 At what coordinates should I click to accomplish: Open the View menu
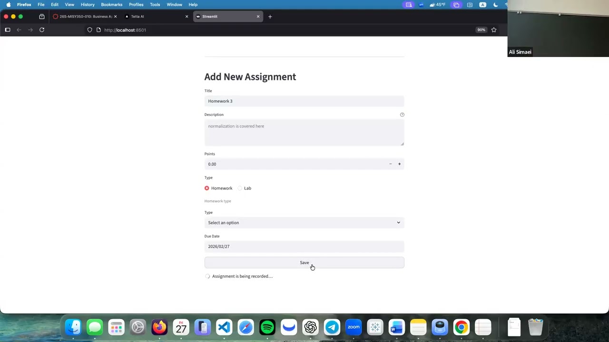tap(69, 5)
